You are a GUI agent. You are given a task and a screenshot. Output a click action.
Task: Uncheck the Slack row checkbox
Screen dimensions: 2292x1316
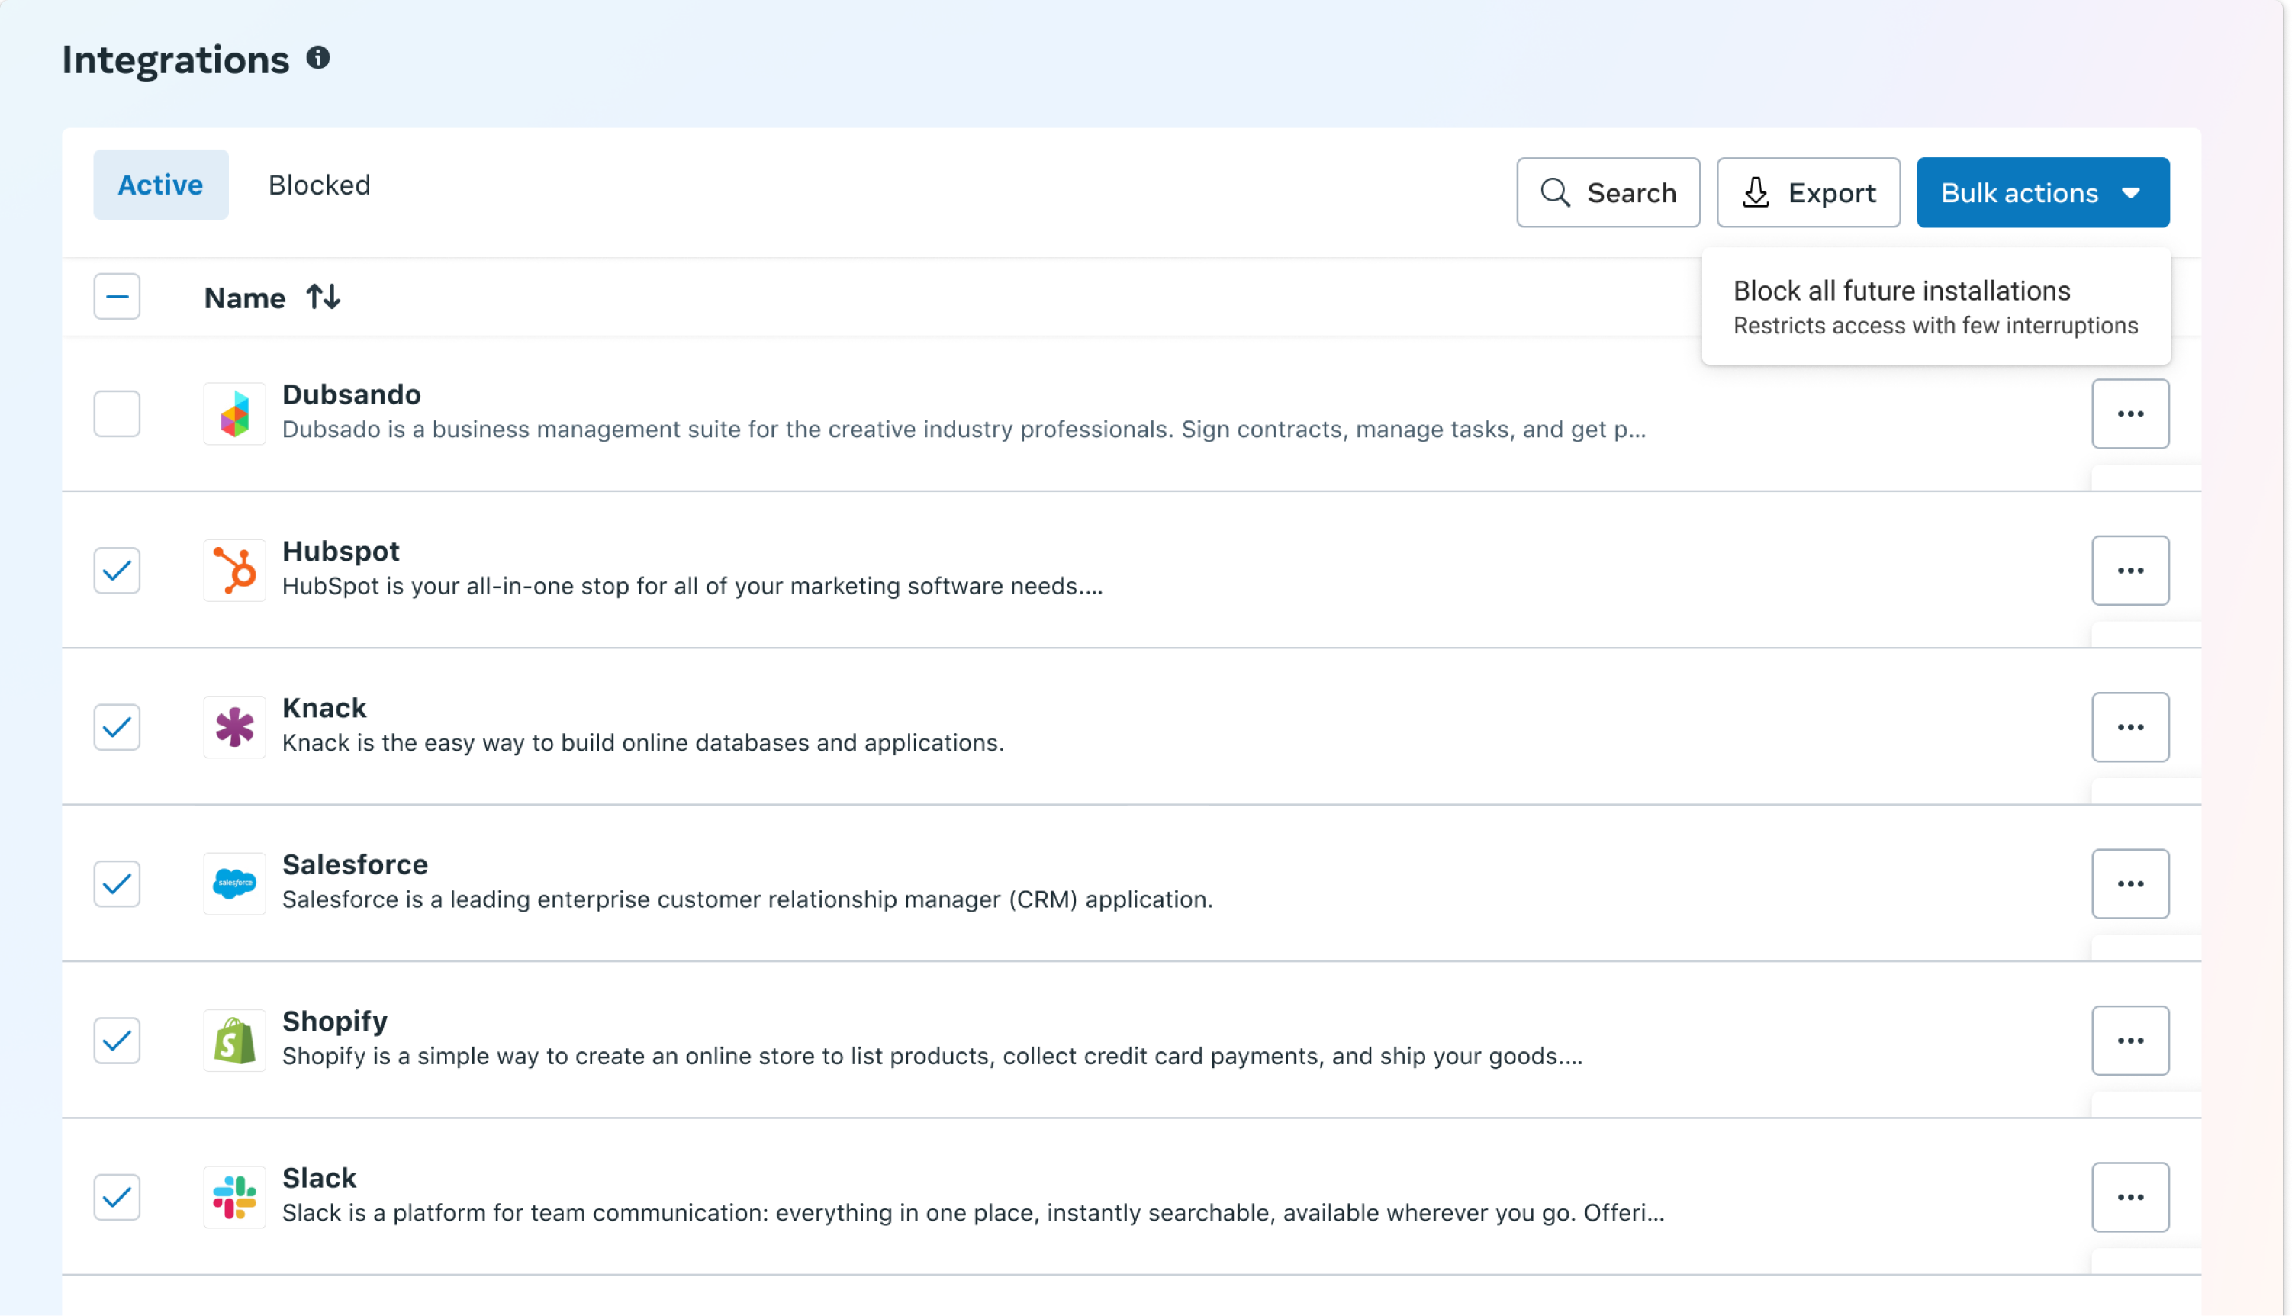pos(117,1197)
